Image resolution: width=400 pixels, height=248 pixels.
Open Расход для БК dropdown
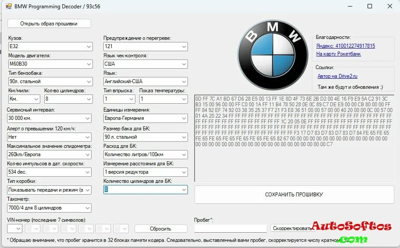coord(145,154)
